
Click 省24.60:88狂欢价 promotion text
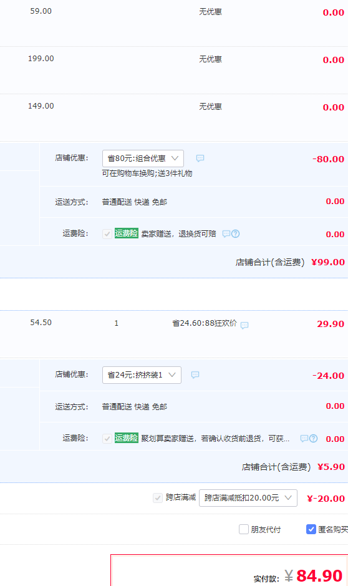click(205, 323)
